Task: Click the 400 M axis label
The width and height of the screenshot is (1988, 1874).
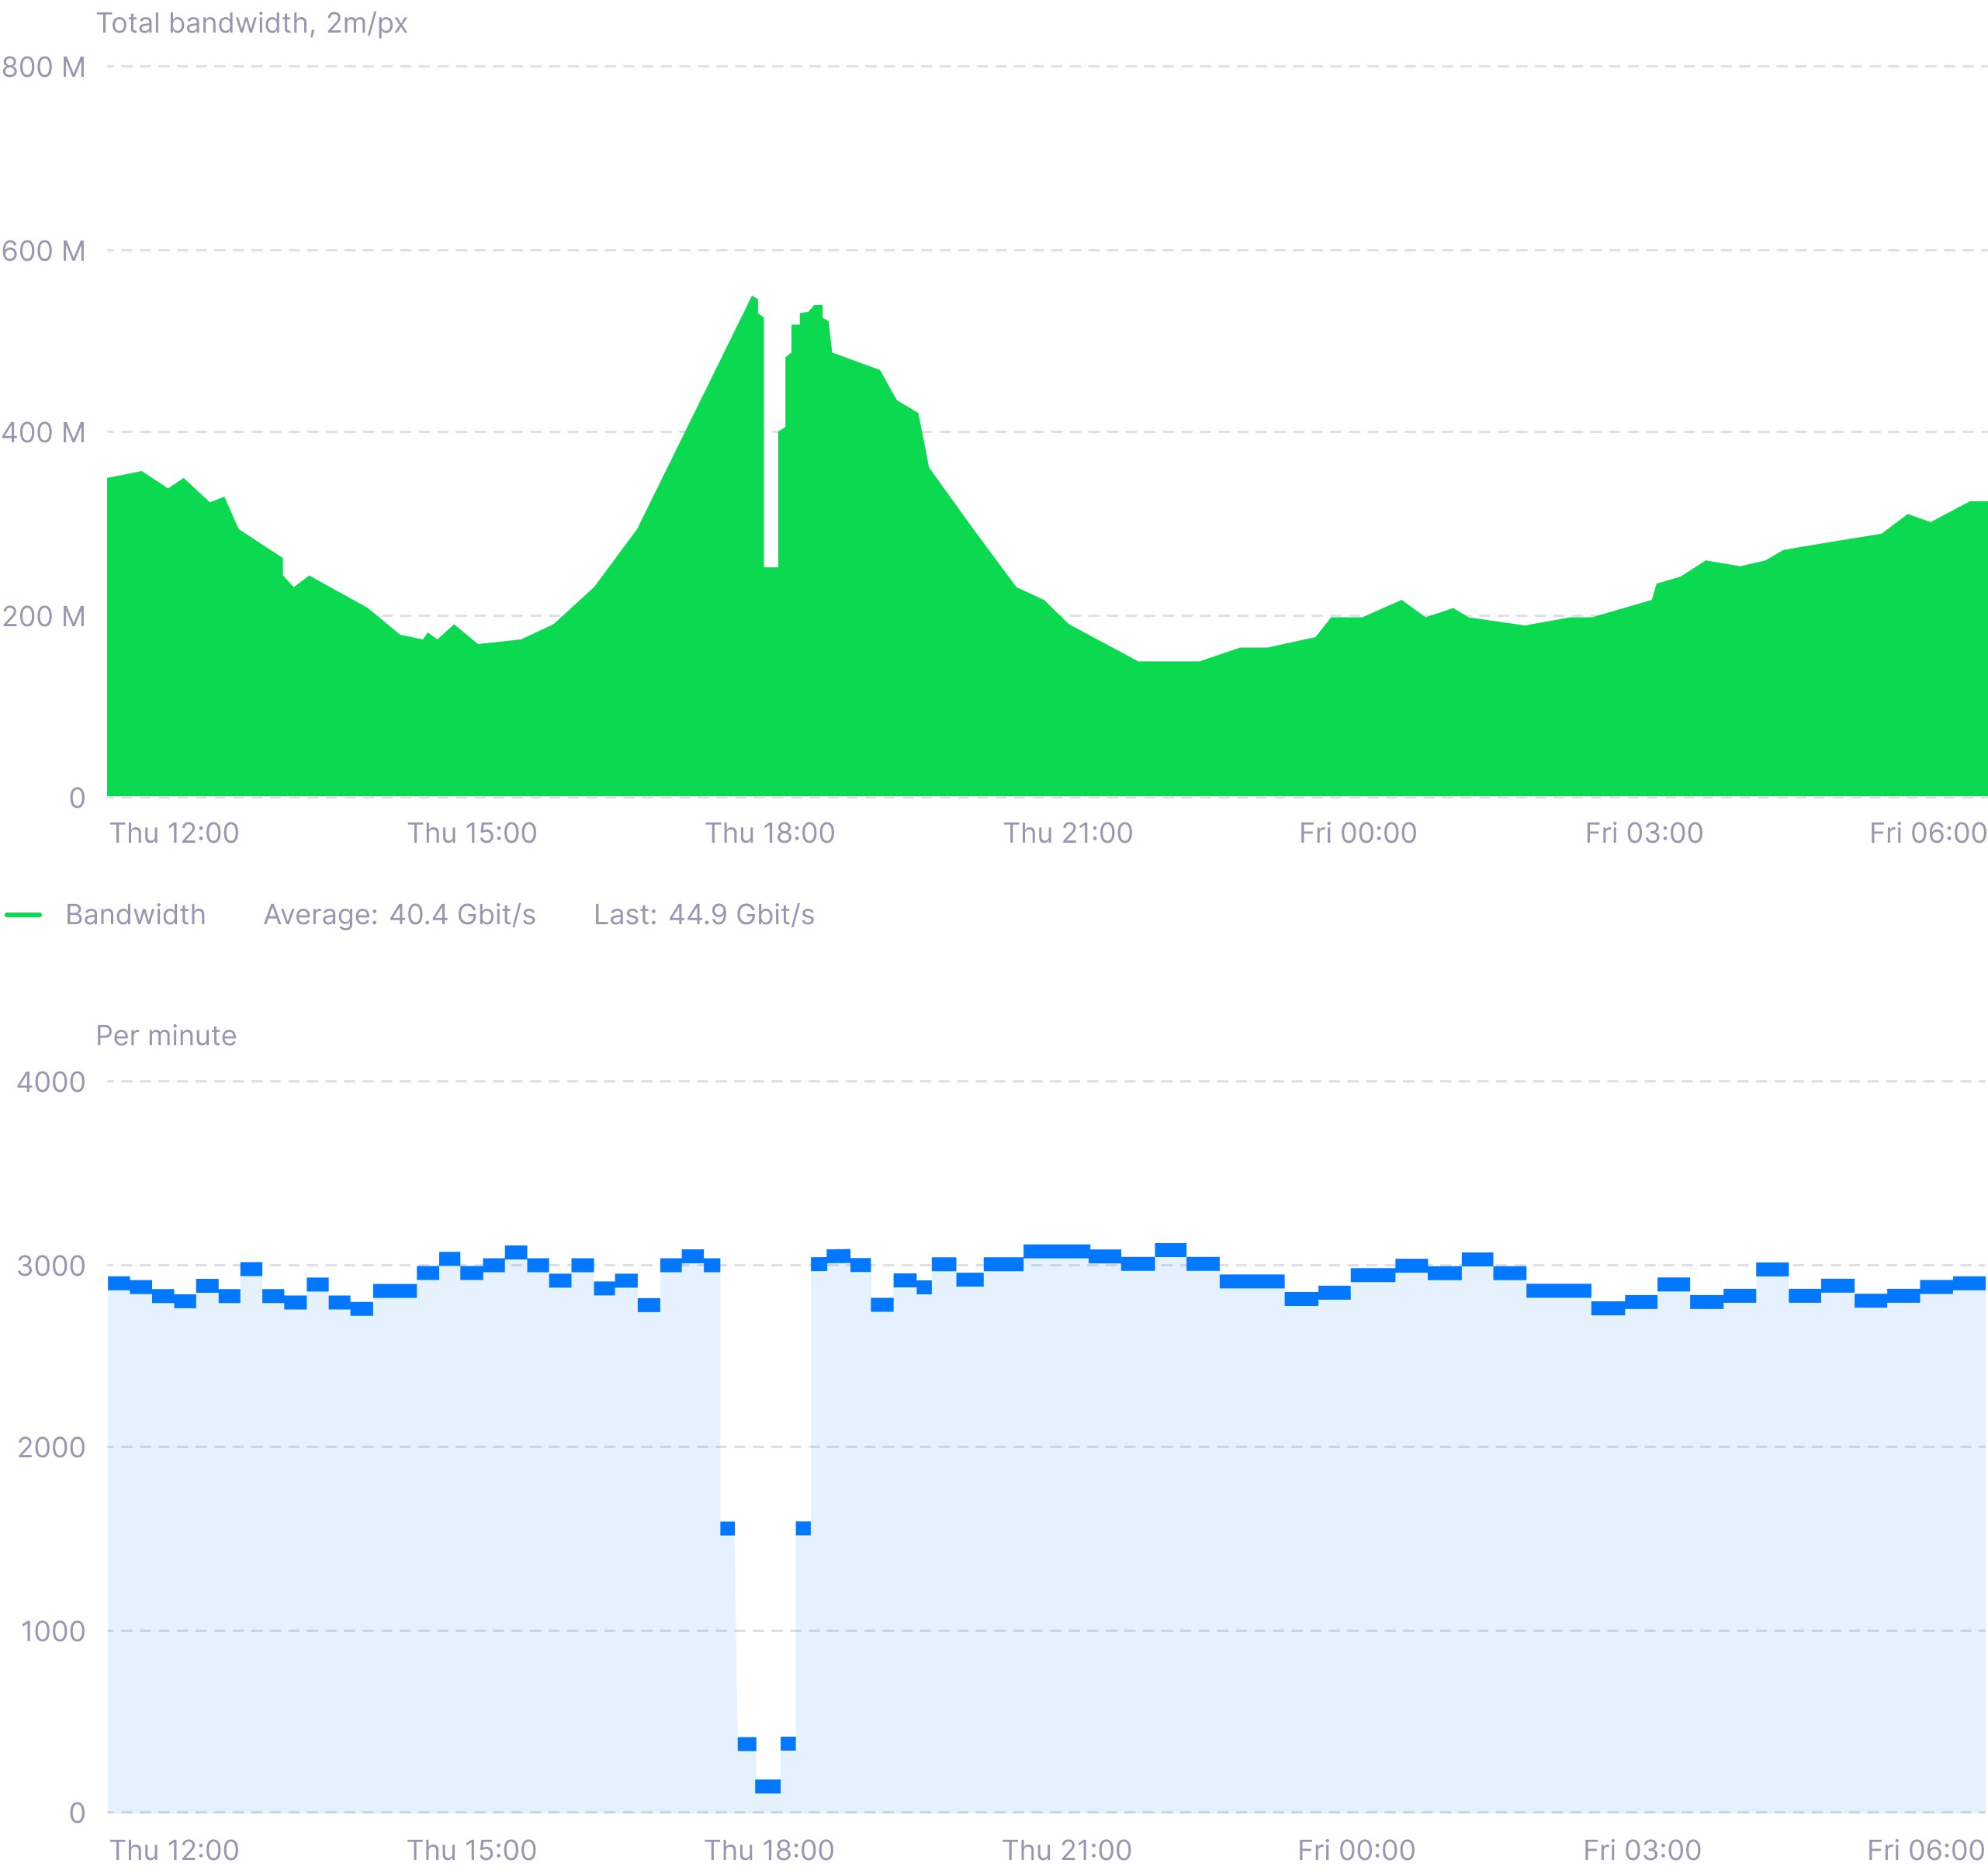Action: coord(43,432)
